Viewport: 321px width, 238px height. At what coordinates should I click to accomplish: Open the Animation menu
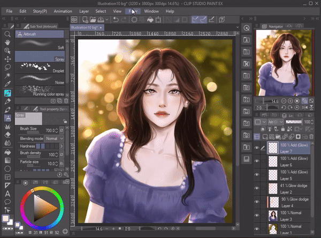click(x=63, y=11)
